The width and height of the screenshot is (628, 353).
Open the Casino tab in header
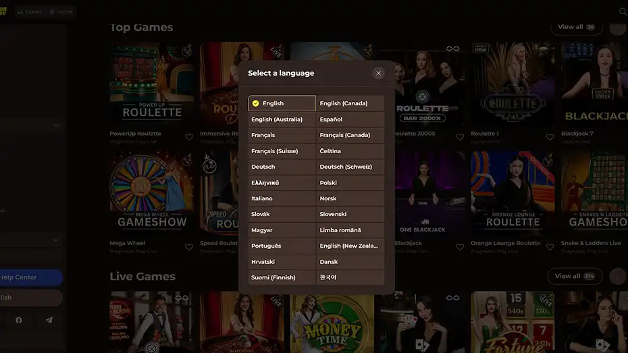[x=30, y=11]
